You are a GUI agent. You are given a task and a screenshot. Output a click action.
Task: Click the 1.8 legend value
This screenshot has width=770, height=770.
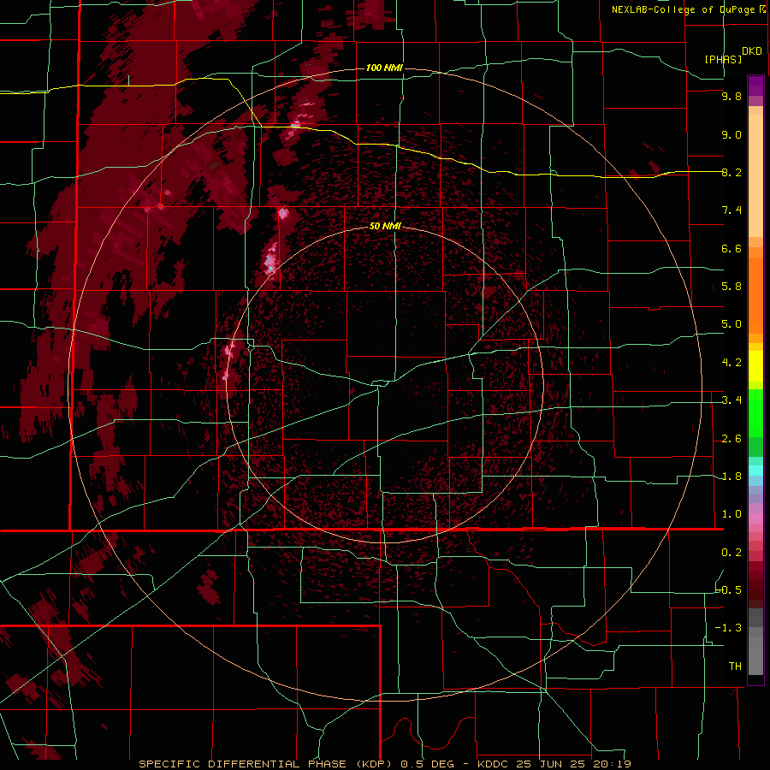tap(731, 477)
